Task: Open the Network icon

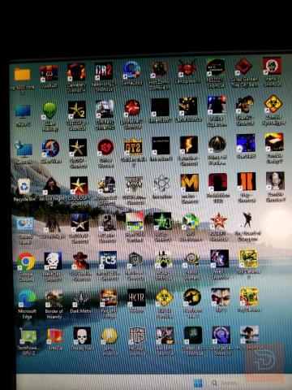Action: [x=24, y=149]
